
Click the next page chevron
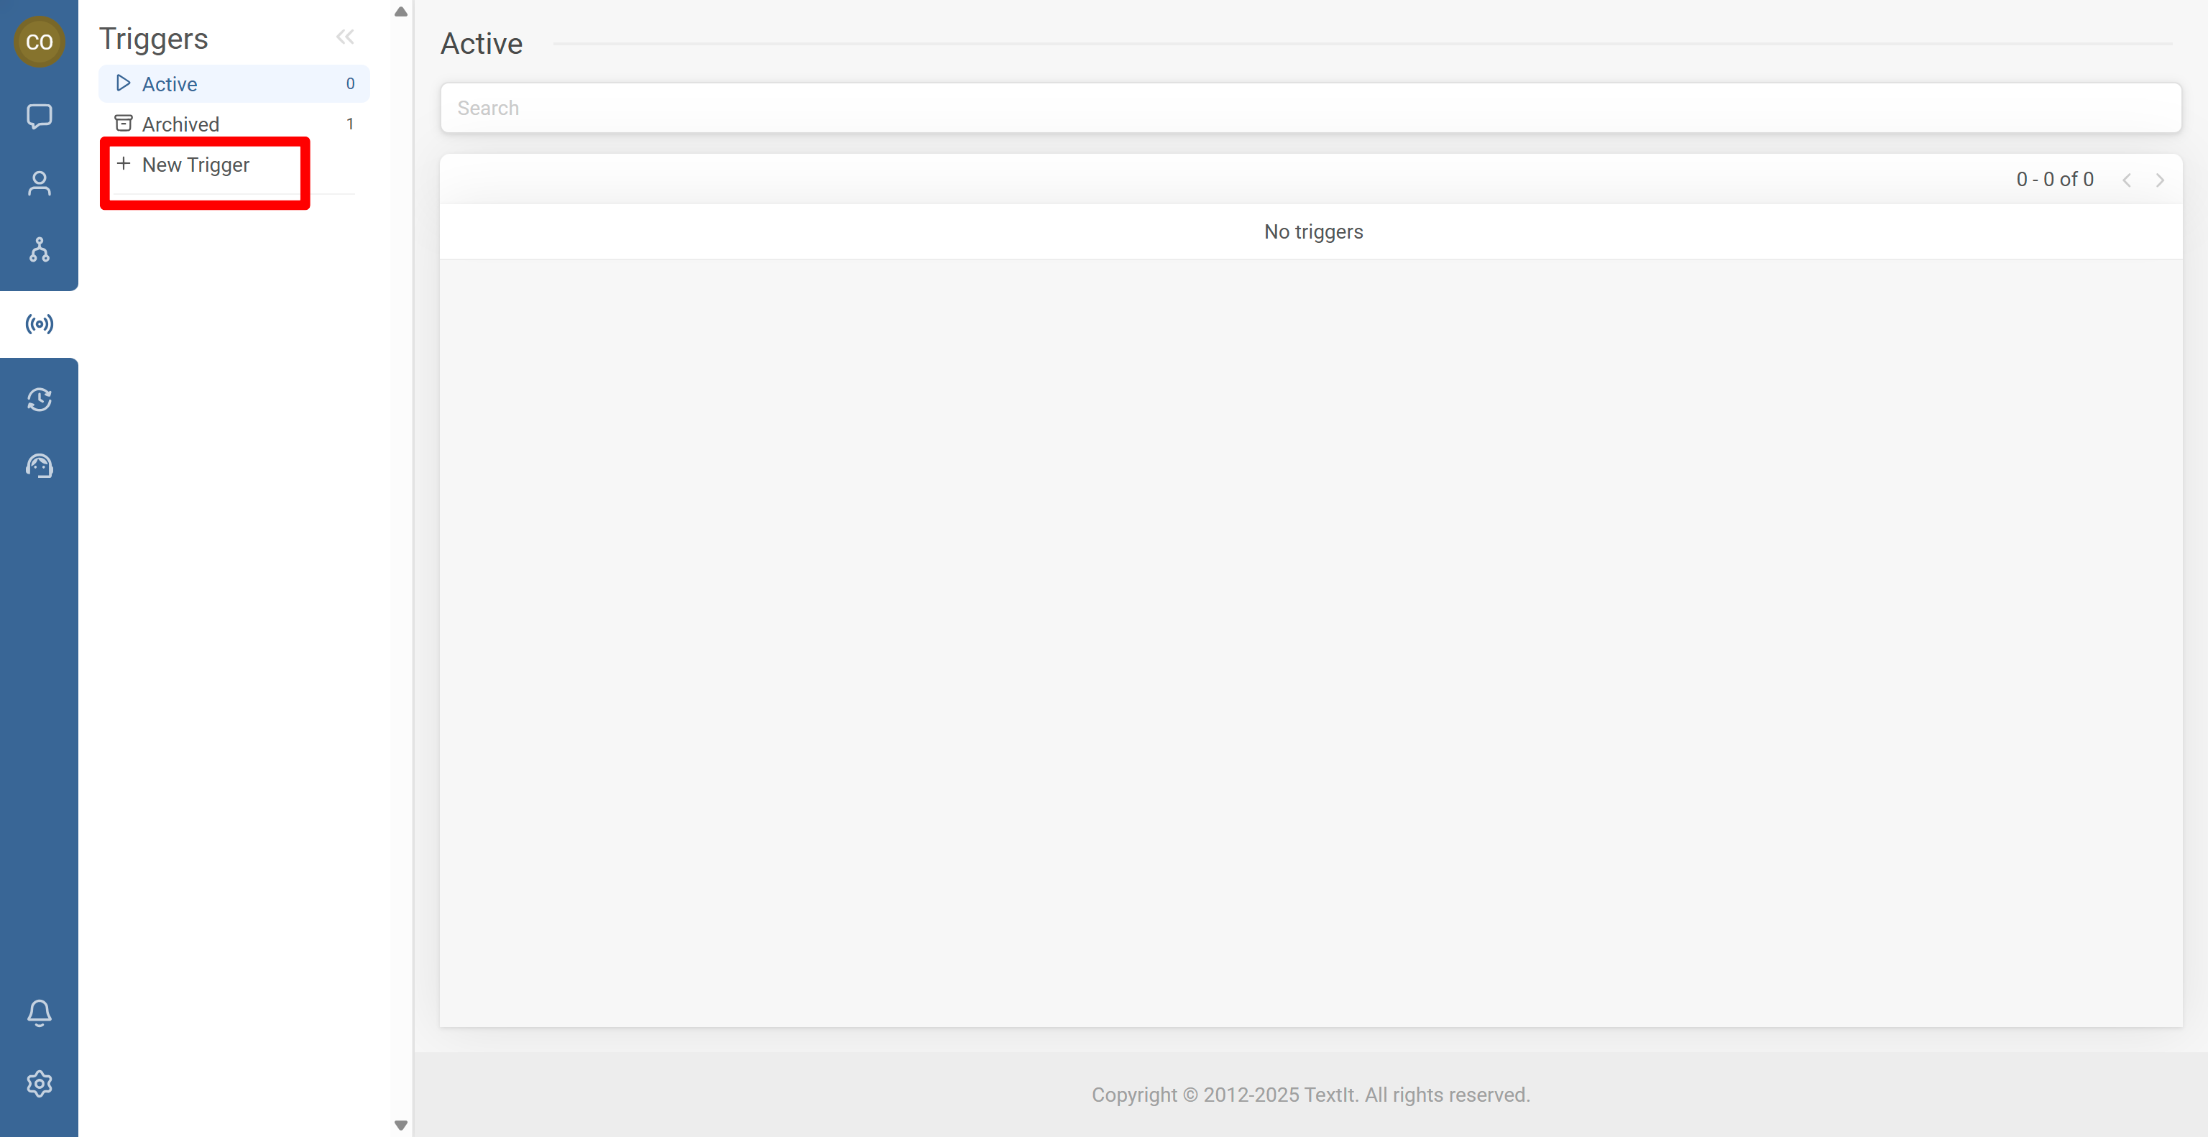pos(2160,180)
